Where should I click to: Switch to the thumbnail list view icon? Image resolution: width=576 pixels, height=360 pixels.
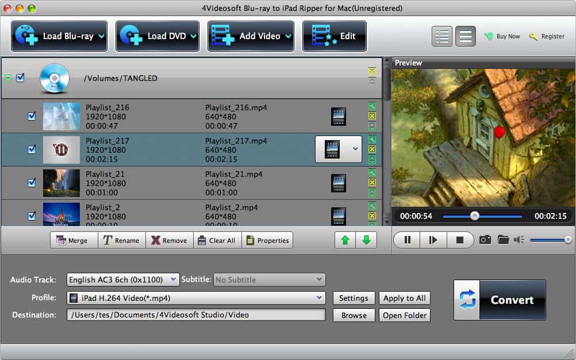pos(441,36)
